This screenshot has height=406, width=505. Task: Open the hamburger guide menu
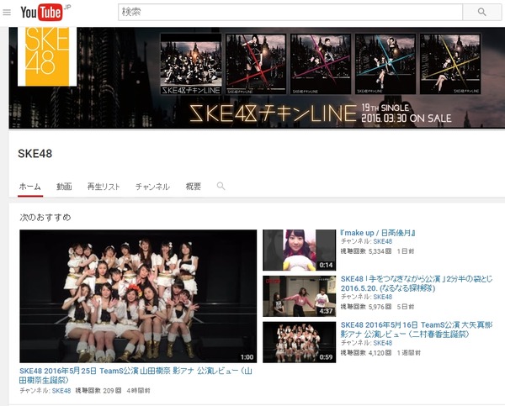[7, 13]
